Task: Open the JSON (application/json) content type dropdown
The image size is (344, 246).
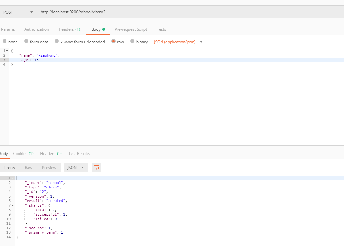Action: pyautogui.click(x=178, y=42)
